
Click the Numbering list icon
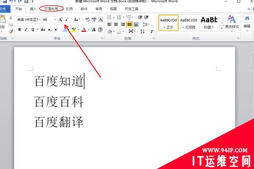[119, 17]
